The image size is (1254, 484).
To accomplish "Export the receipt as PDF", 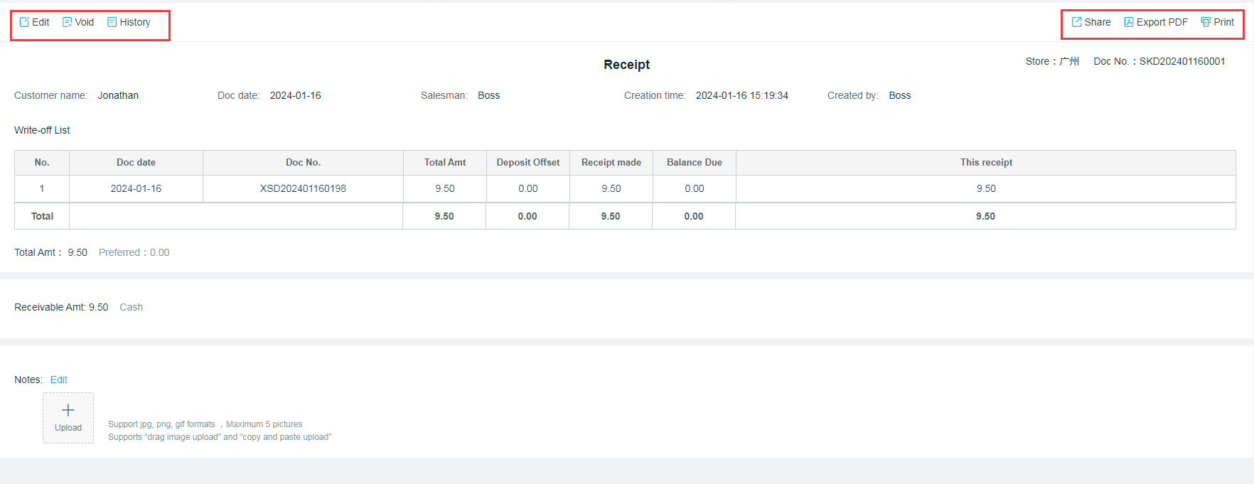I will pos(1155,22).
